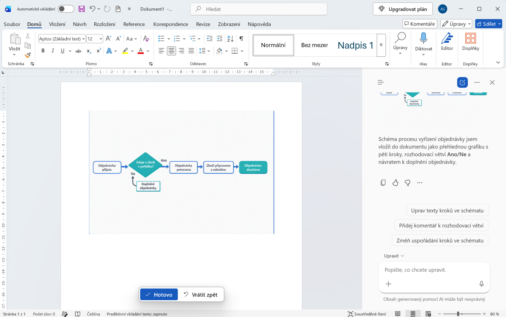Expand the bullet list style dropdown
Image resolution: width=506 pixels, height=317 pixels.
point(169,39)
